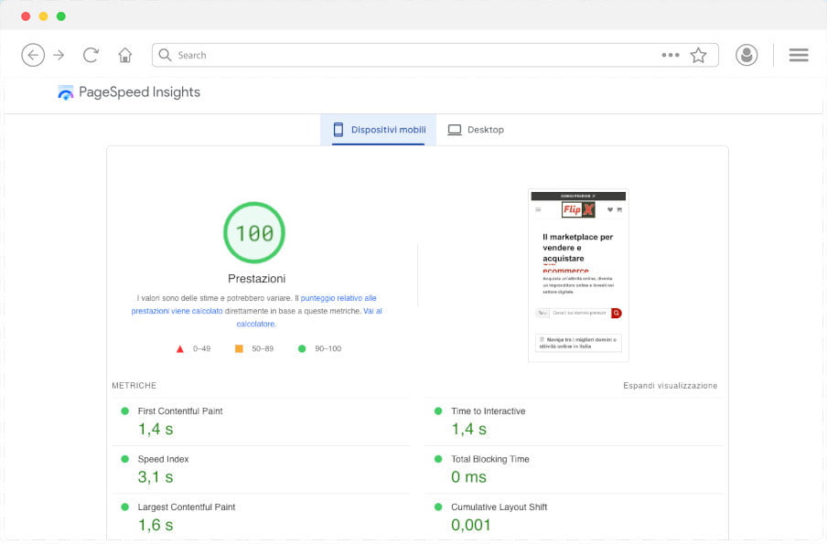827x544 pixels.
Task: Bookmark page with the star icon
Action: pos(698,55)
